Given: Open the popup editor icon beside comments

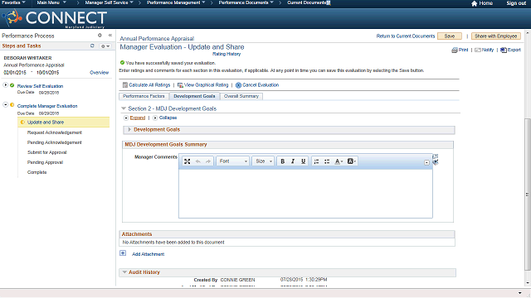Looking at the screenshot, I should point(436,156).
